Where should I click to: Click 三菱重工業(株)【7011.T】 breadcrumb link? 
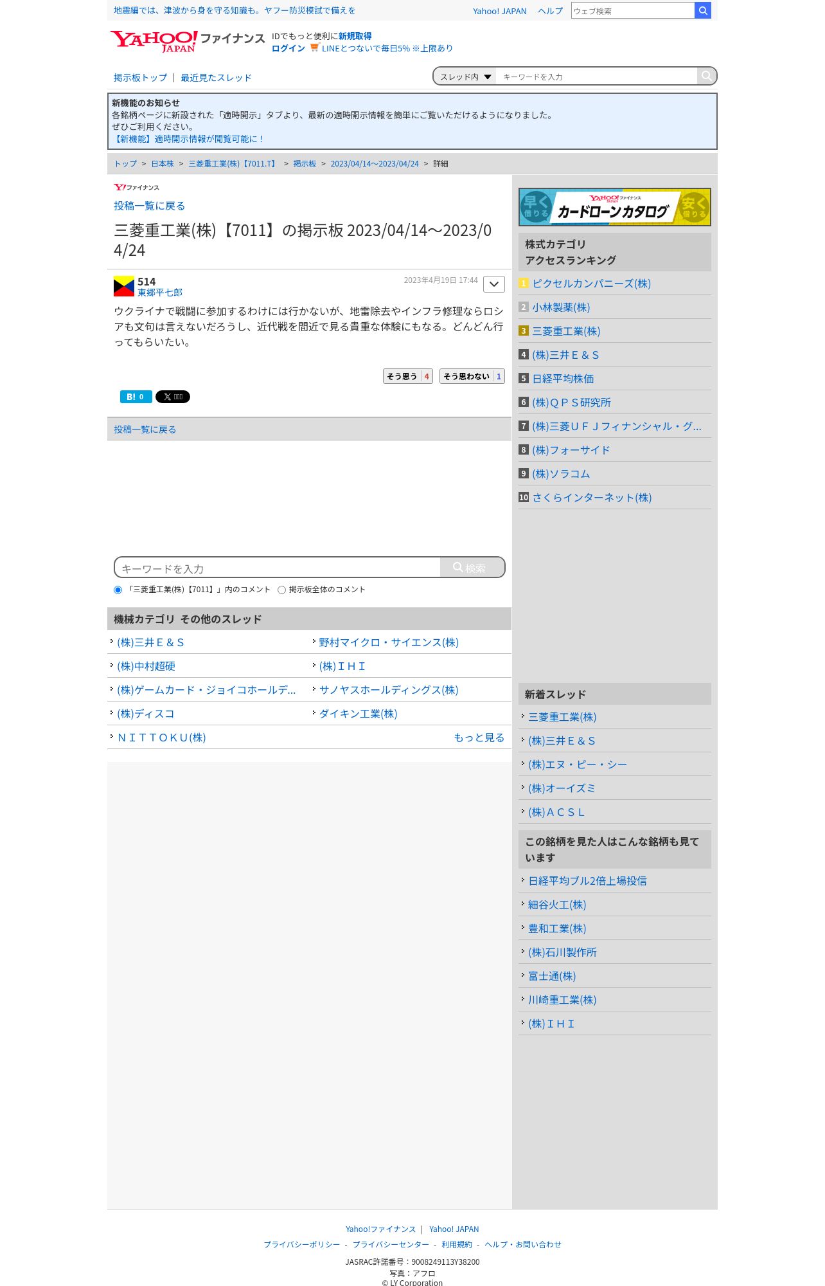pyautogui.click(x=233, y=164)
